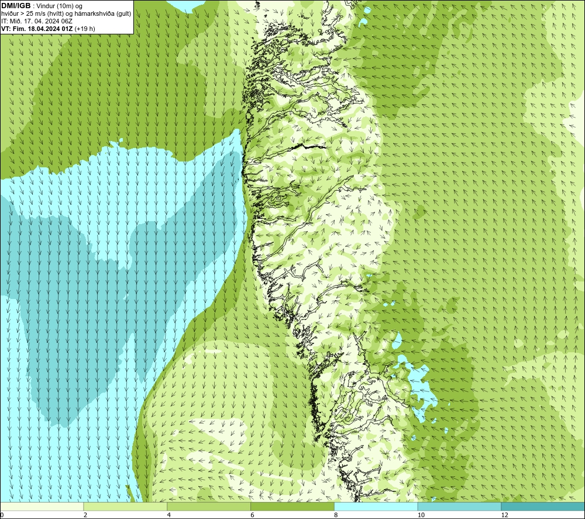
Task: Click the 8–10 m/s light cyan legend swatch
Action: [x=376, y=506]
